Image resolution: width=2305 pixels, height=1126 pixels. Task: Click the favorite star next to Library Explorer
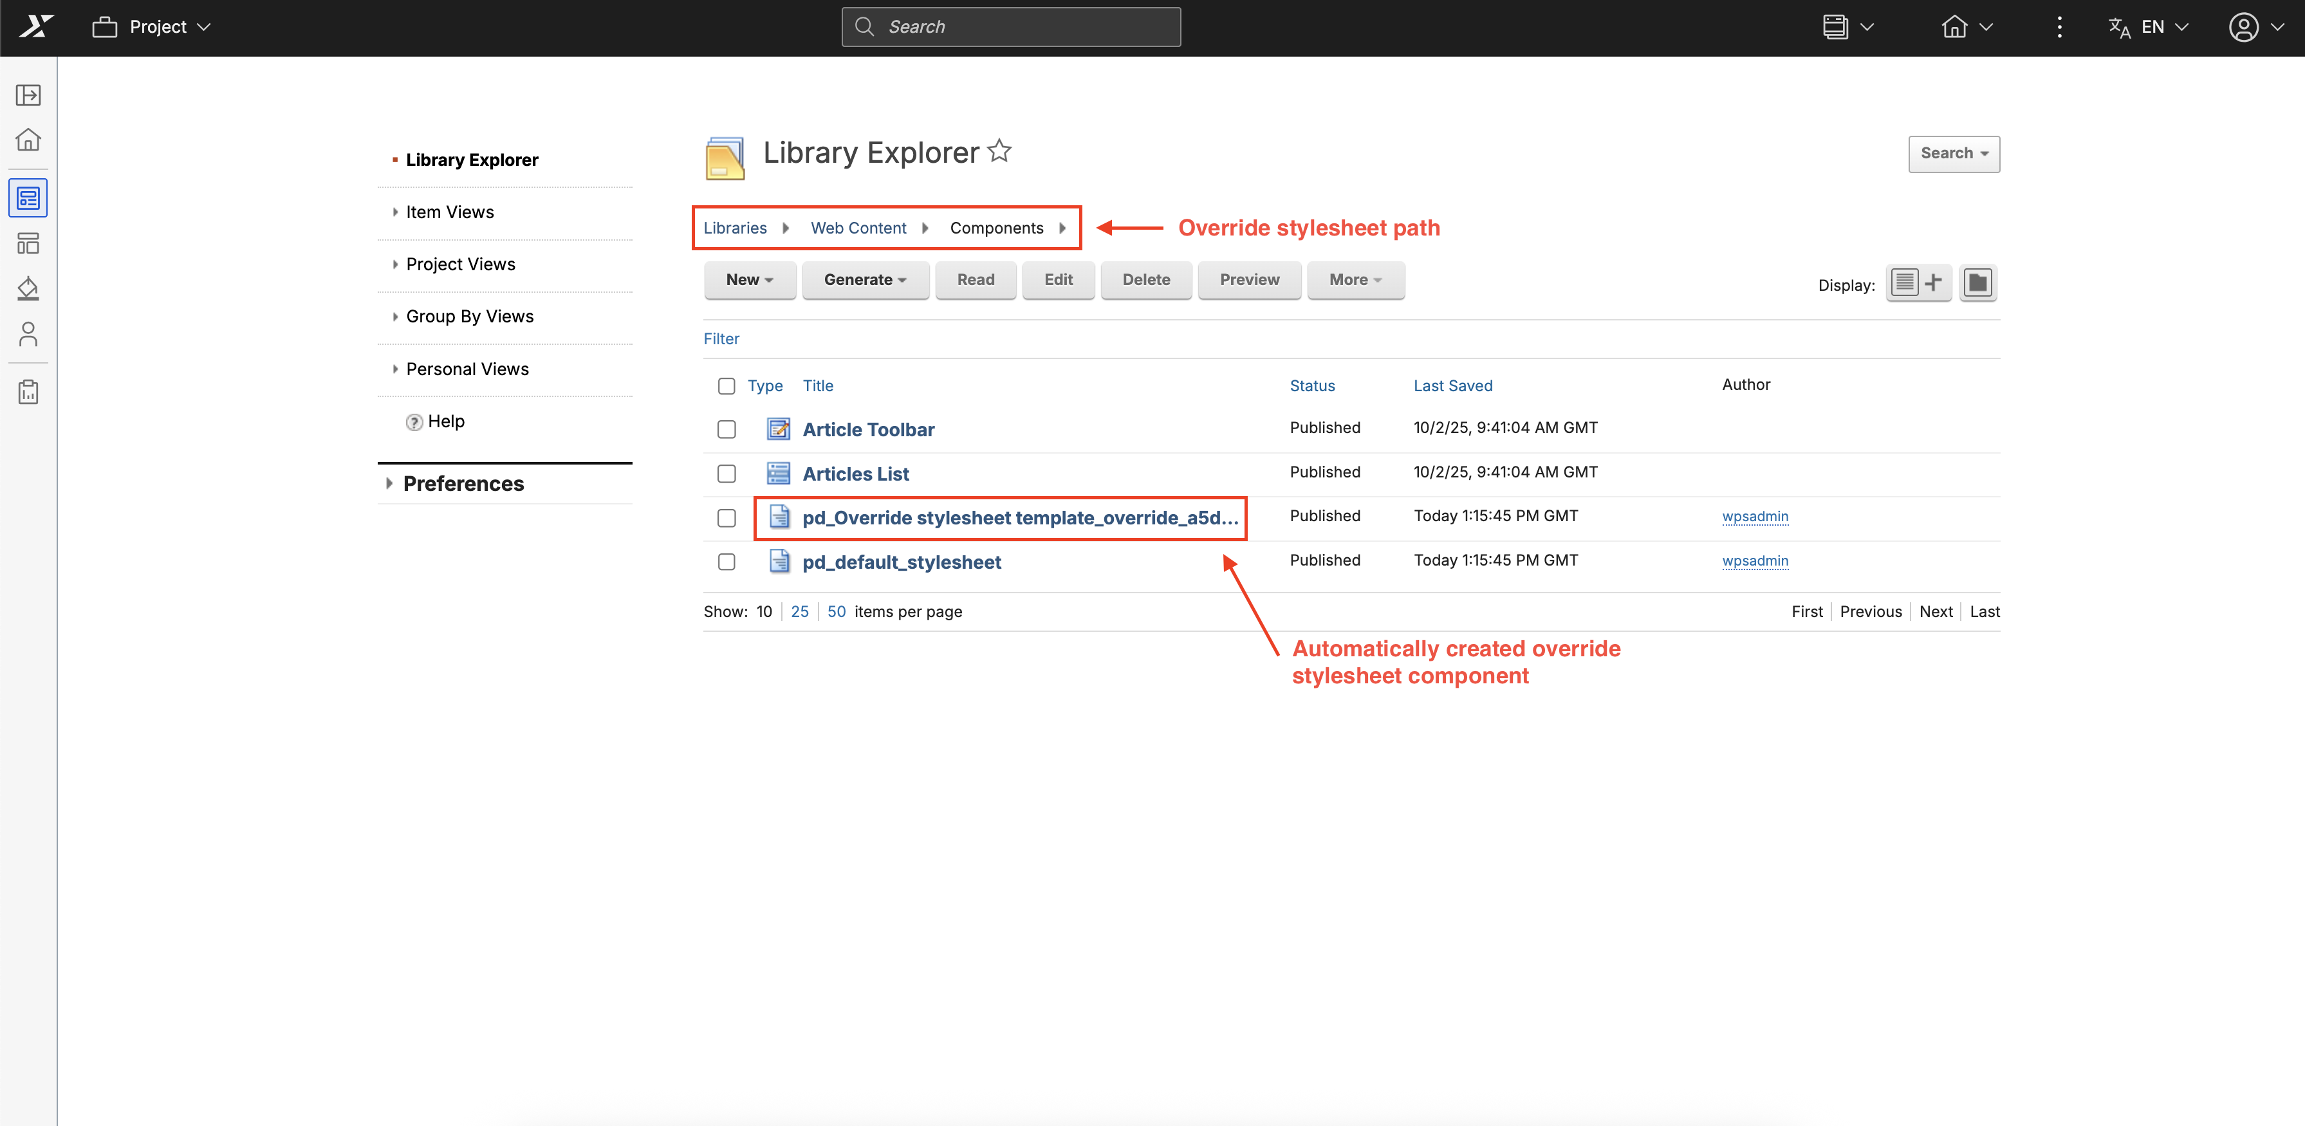point(999,151)
